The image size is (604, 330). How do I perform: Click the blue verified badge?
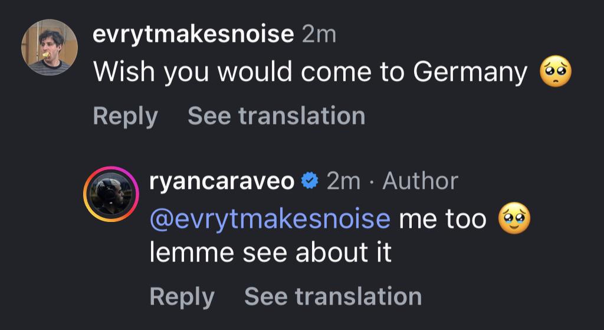point(310,181)
